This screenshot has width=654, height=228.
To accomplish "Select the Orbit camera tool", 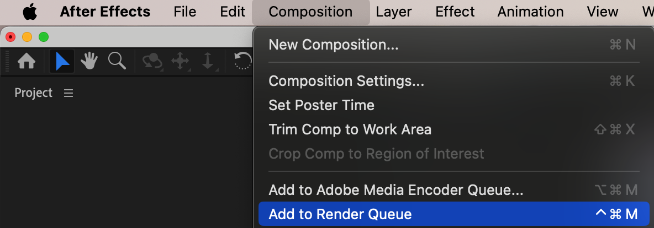I will [x=152, y=61].
